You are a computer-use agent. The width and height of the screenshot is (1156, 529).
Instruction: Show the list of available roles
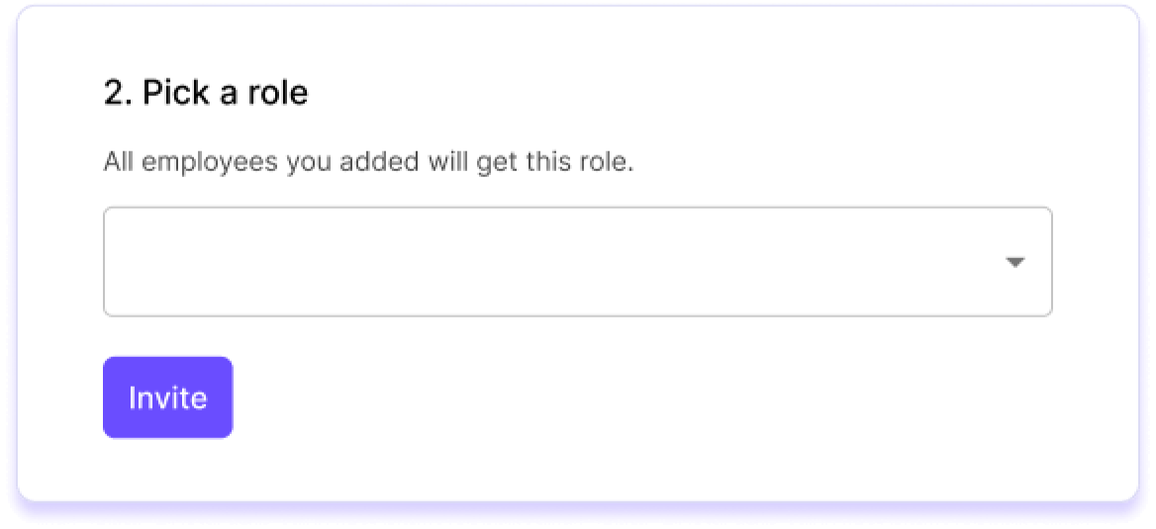point(577,262)
